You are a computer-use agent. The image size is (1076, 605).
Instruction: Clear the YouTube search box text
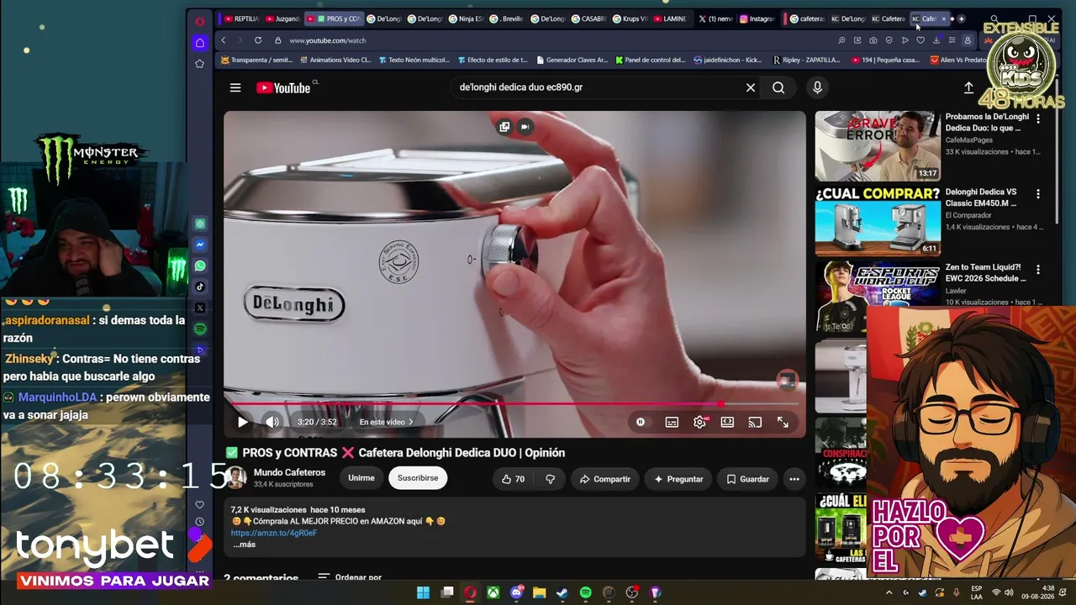pos(751,87)
